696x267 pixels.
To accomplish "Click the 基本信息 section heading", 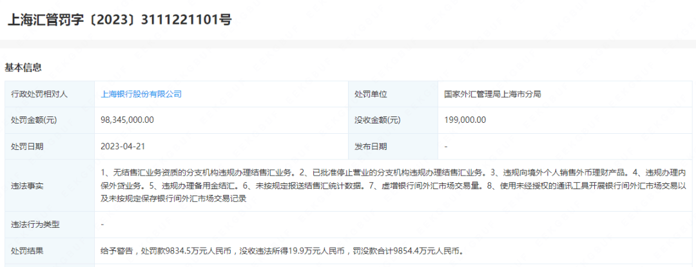I will pyautogui.click(x=23, y=68).
